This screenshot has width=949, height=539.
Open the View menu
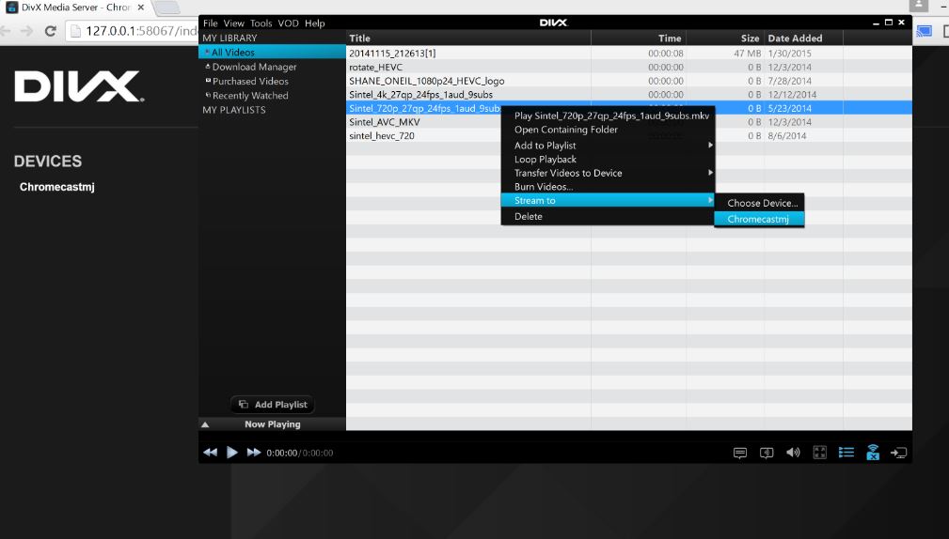[x=233, y=23]
